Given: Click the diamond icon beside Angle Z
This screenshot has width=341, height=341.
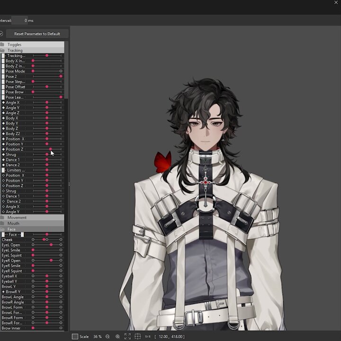Looking at the screenshot, I should [3, 113].
